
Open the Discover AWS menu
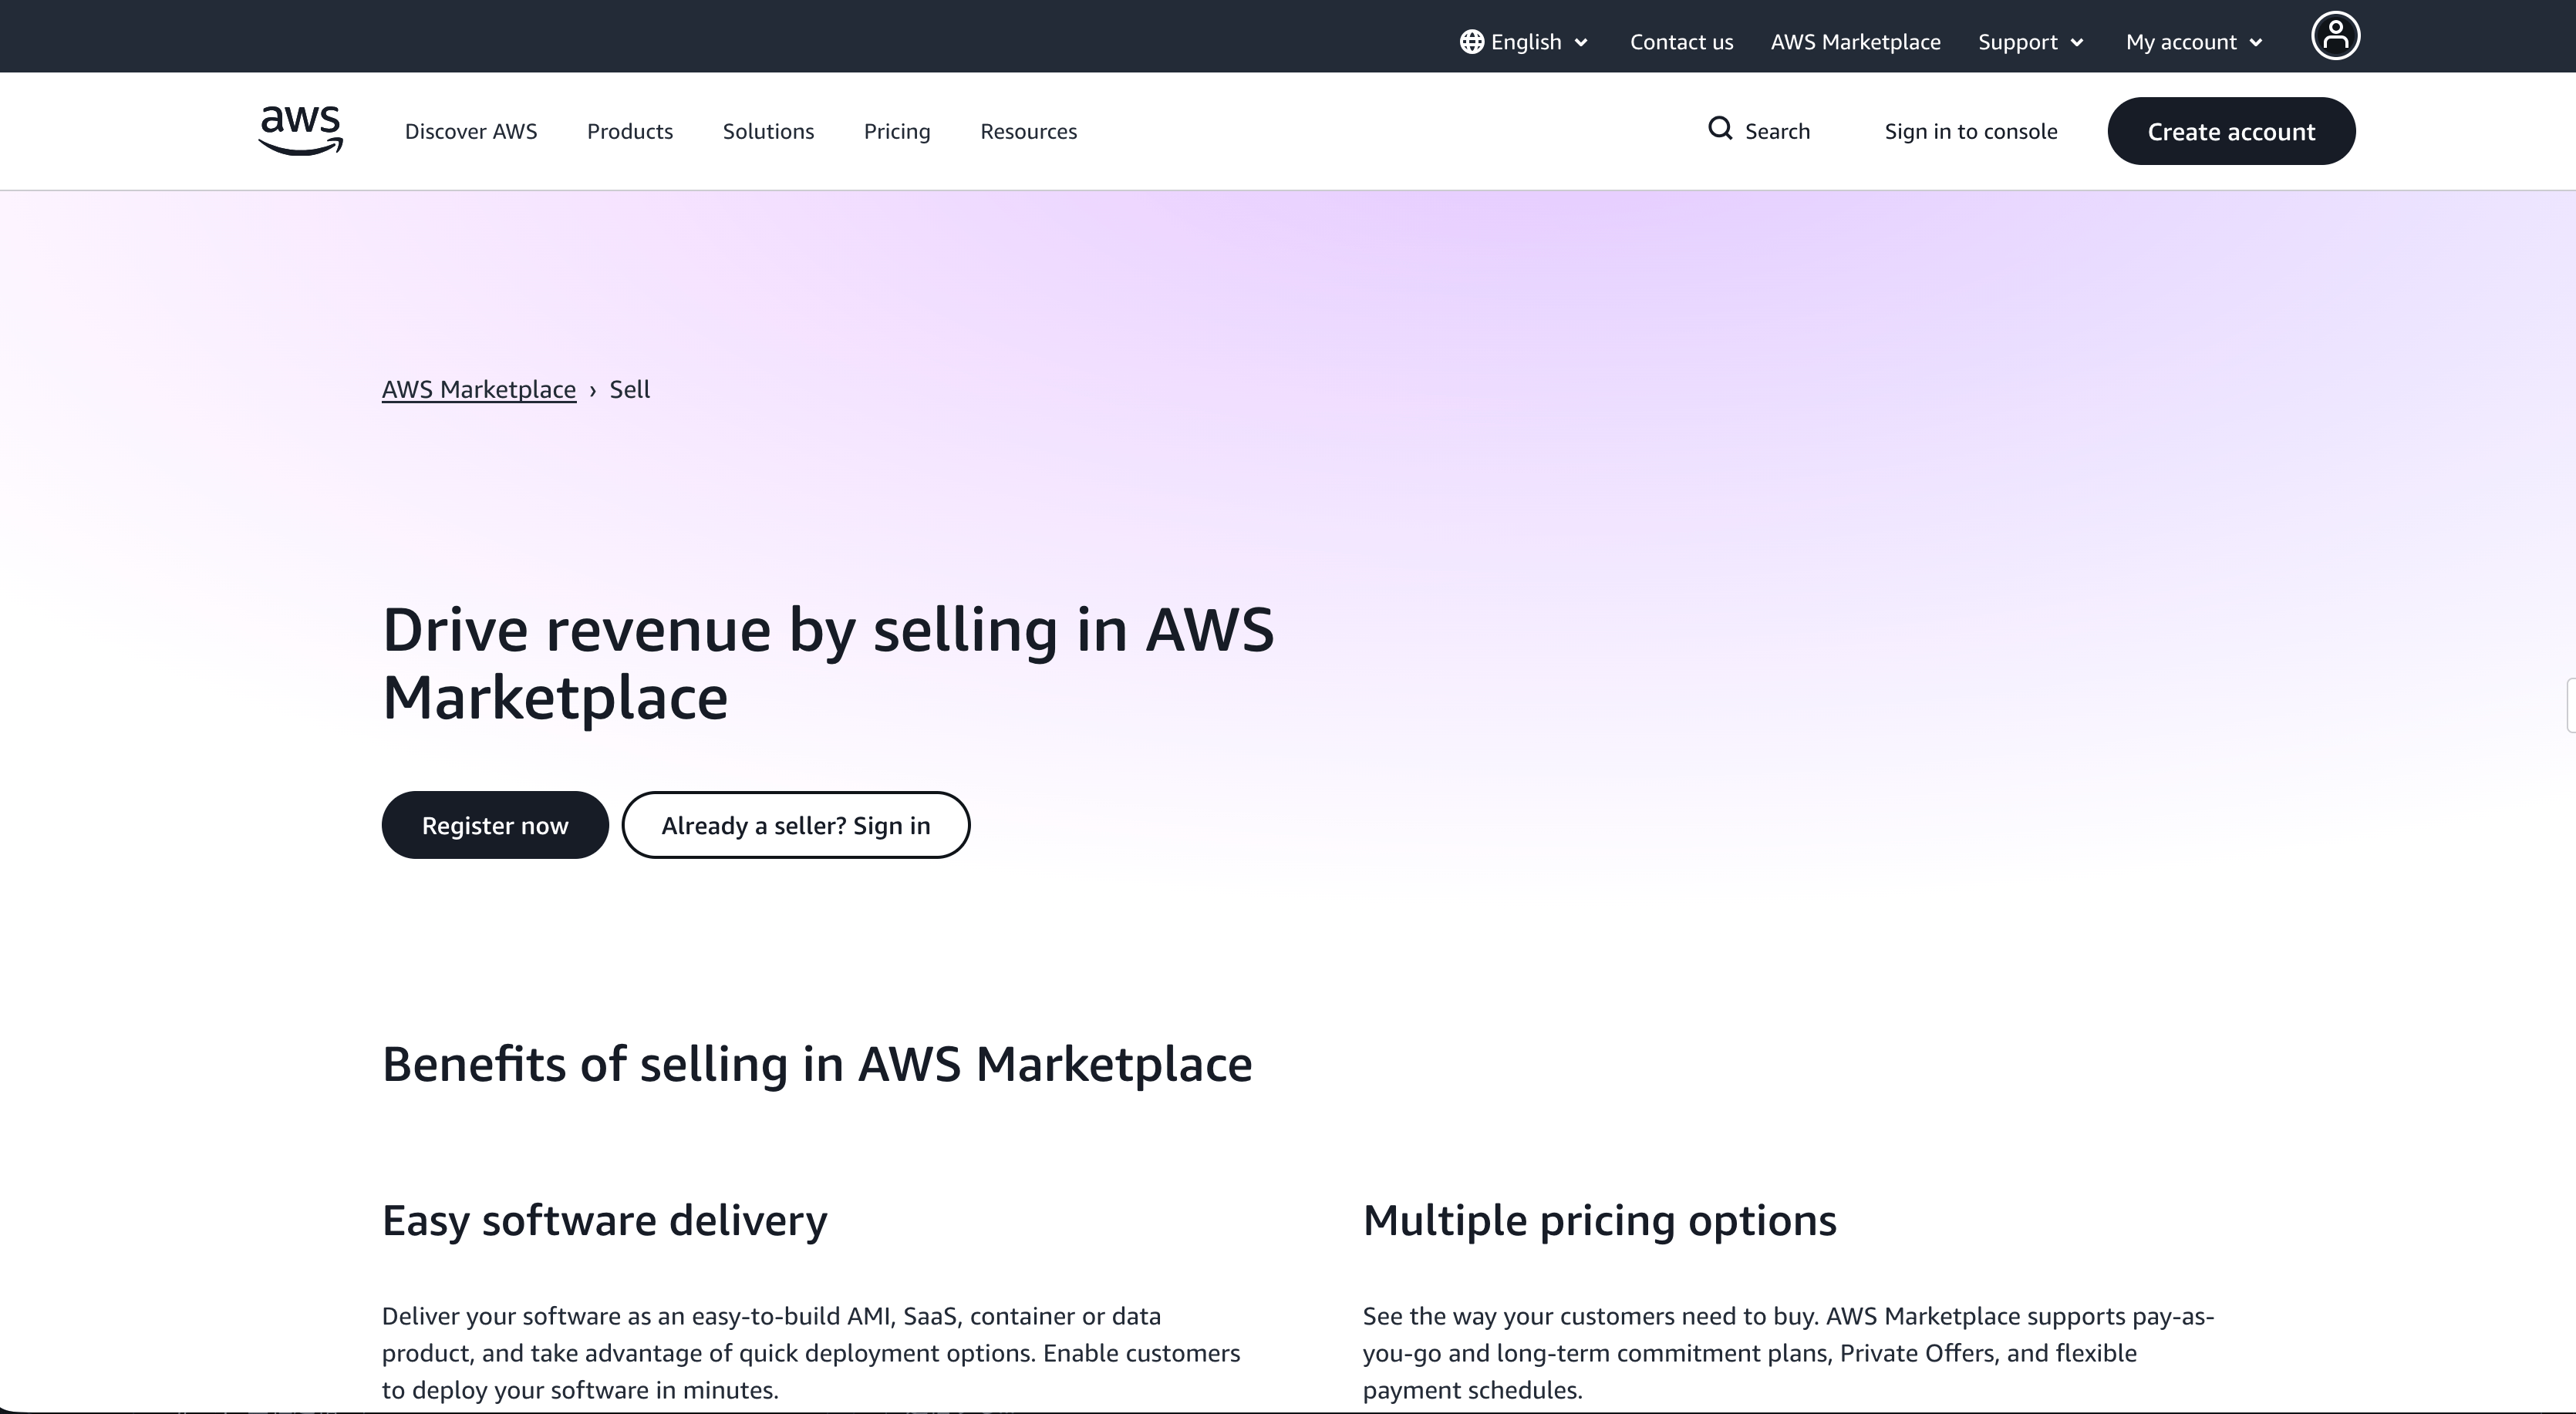tap(471, 131)
